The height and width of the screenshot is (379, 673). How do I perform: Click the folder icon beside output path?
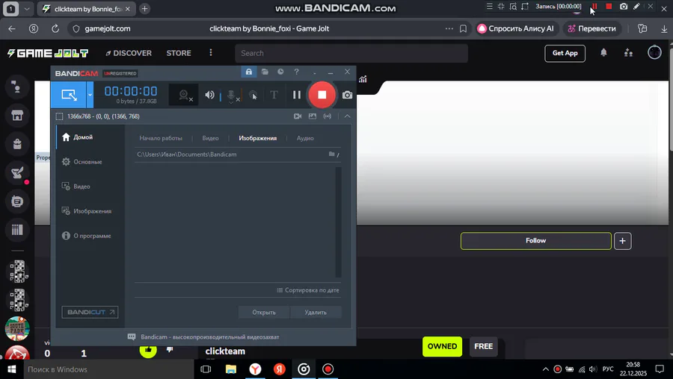coord(332,154)
